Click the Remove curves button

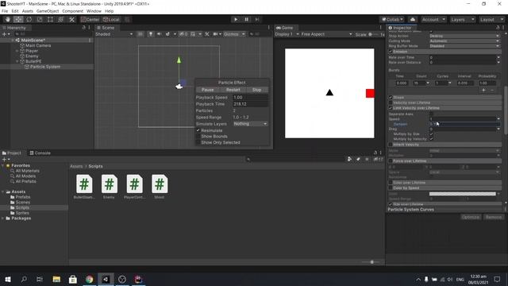click(494, 217)
